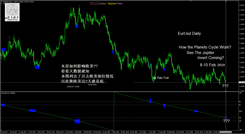245x134 pixels.
Task: Click the blue price marker at August 2017 left edge
Action: (x=3, y=50)
